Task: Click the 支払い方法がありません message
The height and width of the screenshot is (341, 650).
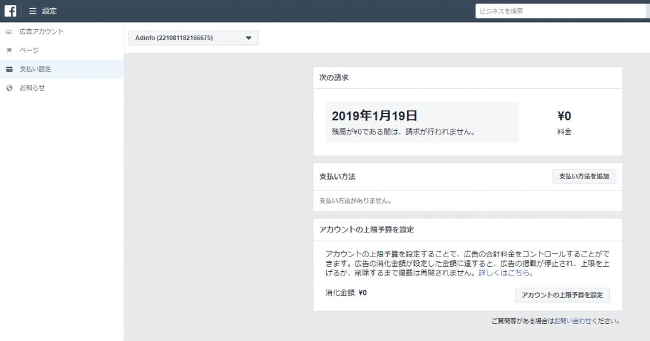Action: [x=355, y=201]
